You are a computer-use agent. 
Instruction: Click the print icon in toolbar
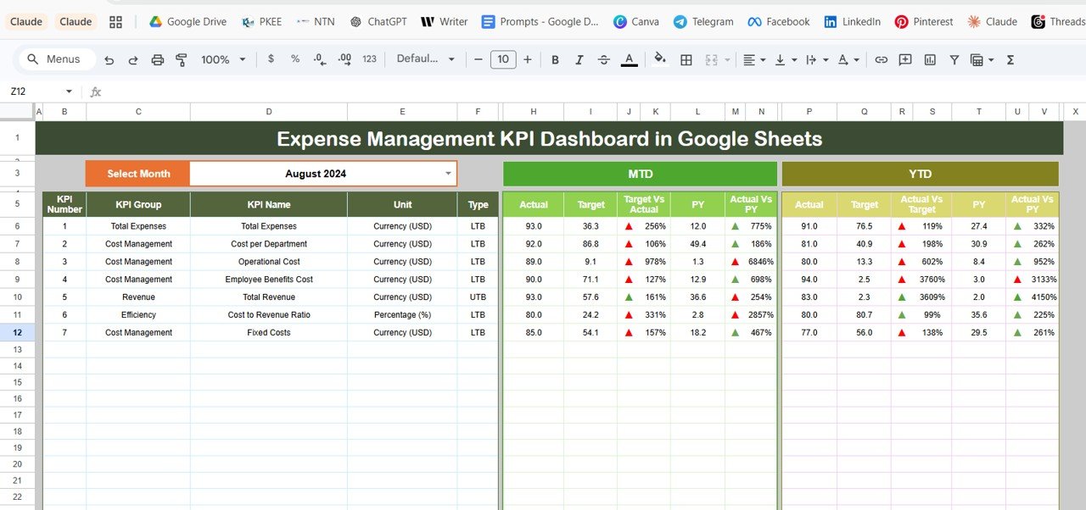tap(157, 59)
